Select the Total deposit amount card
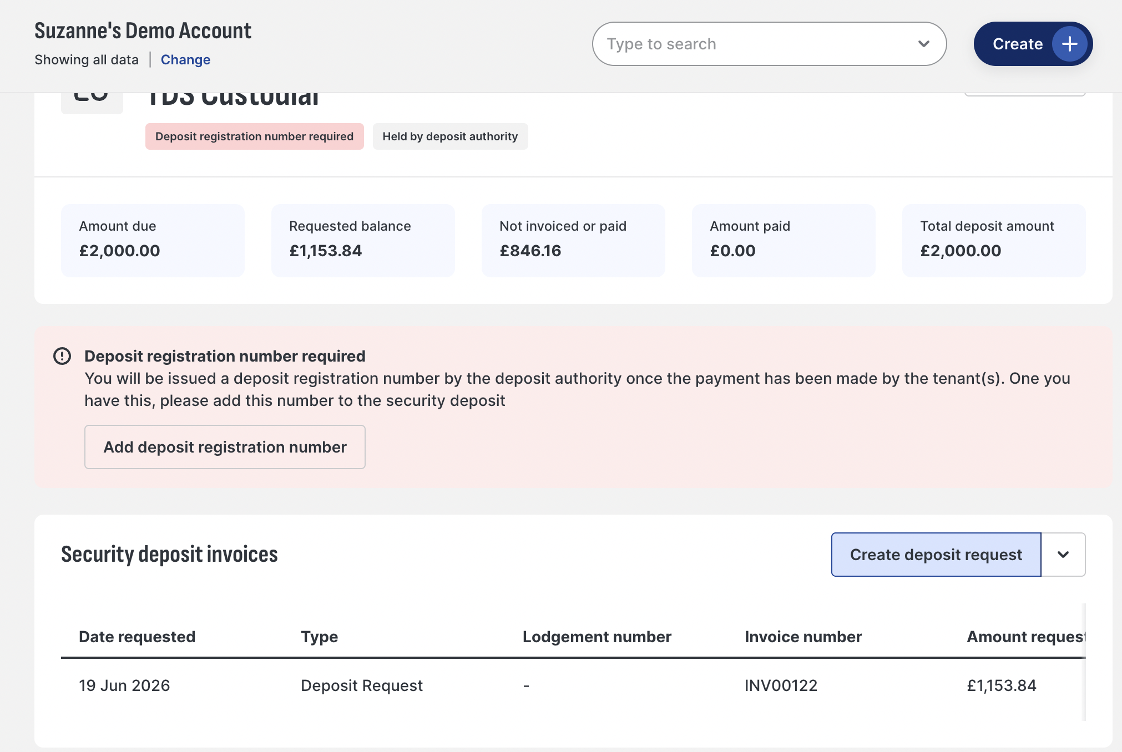1122x752 pixels. click(994, 241)
